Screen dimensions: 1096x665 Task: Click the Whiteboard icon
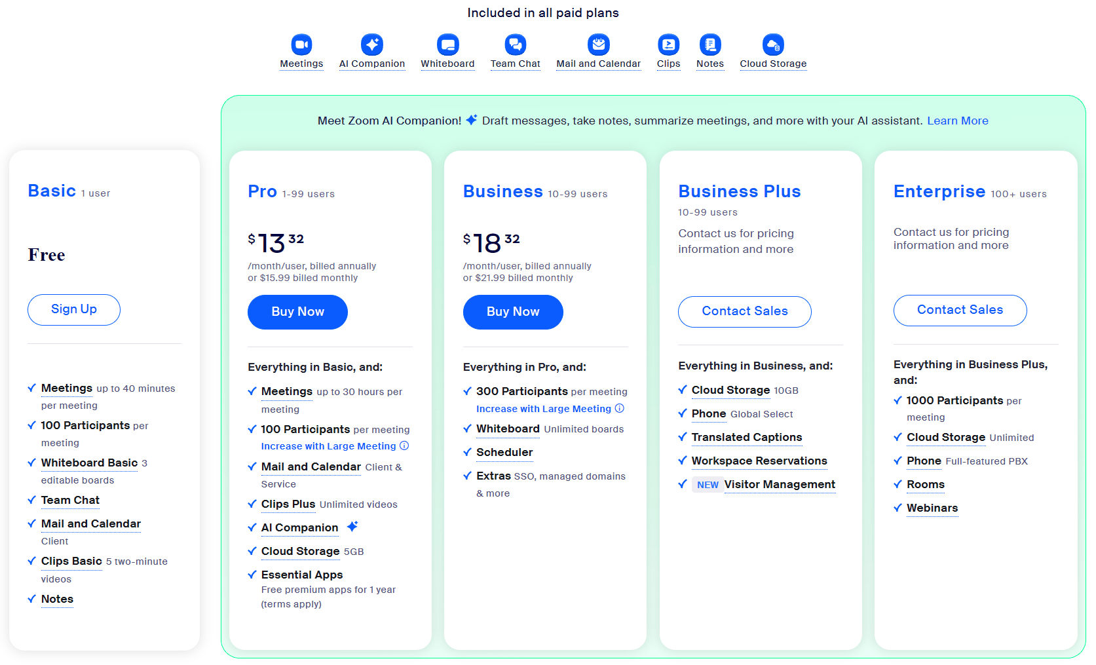coord(448,45)
